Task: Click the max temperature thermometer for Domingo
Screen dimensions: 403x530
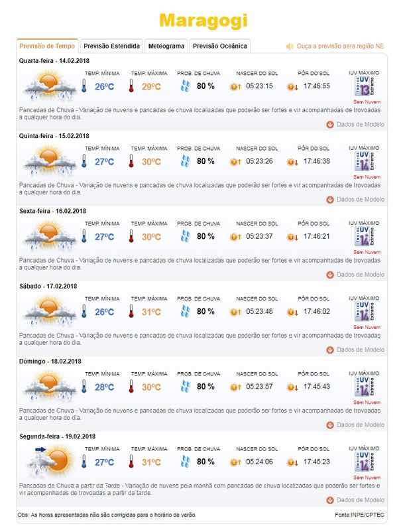Action: click(x=131, y=386)
